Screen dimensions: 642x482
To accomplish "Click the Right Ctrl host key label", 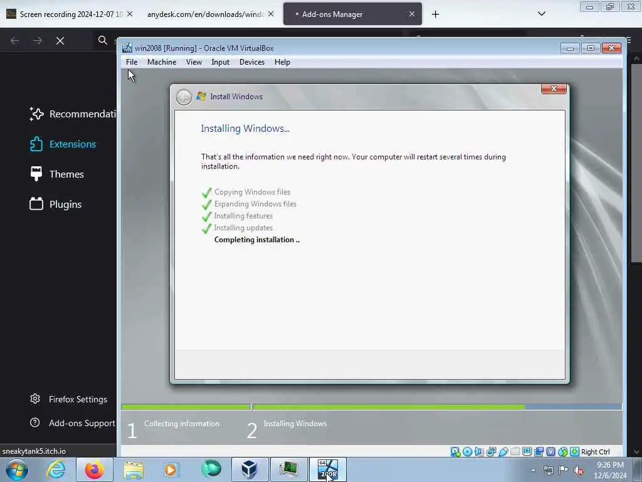I will pos(596,452).
